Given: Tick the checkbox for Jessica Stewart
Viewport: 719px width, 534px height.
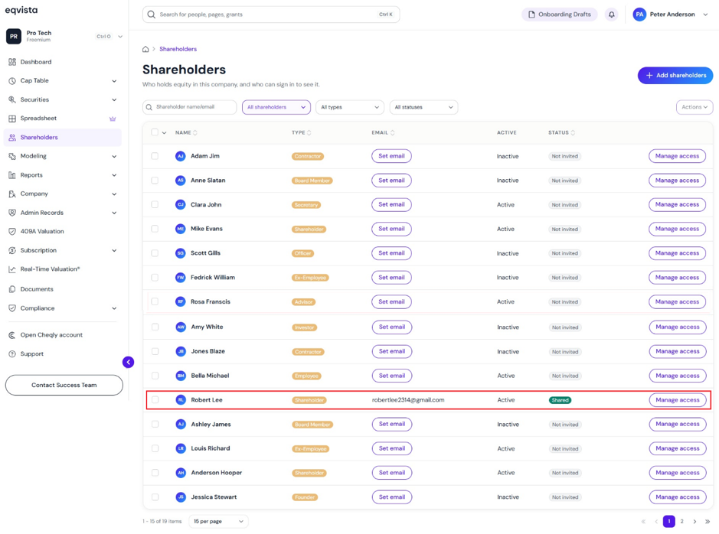Looking at the screenshot, I should (155, 497).
